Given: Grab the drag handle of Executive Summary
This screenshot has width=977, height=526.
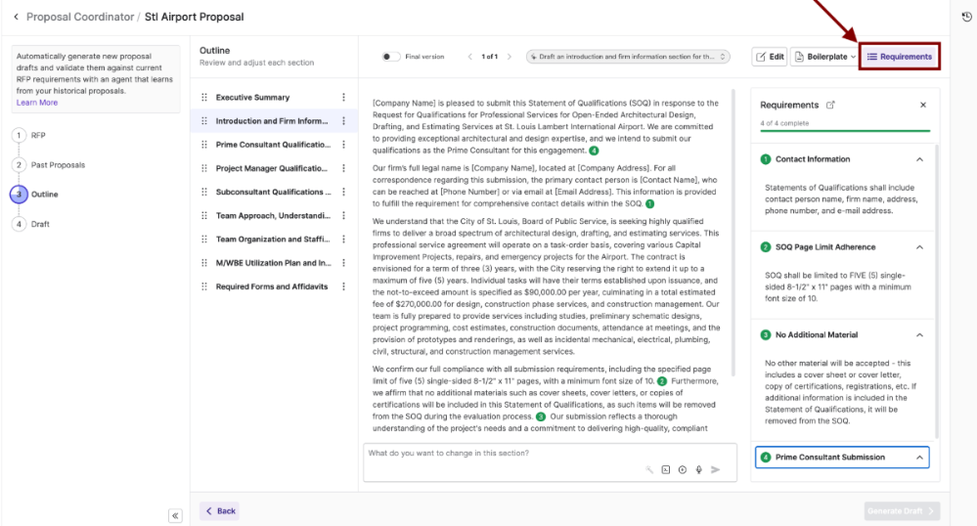Looking at the screenshot, I should click(x=204, y=97).
